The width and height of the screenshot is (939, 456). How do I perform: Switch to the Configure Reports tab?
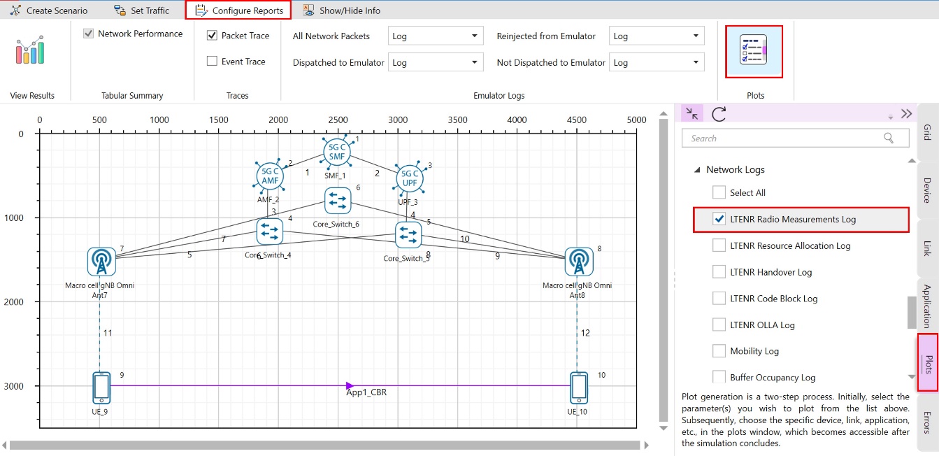pos(239,10)
